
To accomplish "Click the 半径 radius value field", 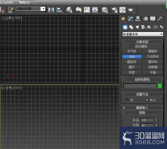I will (x=147, y=120).
